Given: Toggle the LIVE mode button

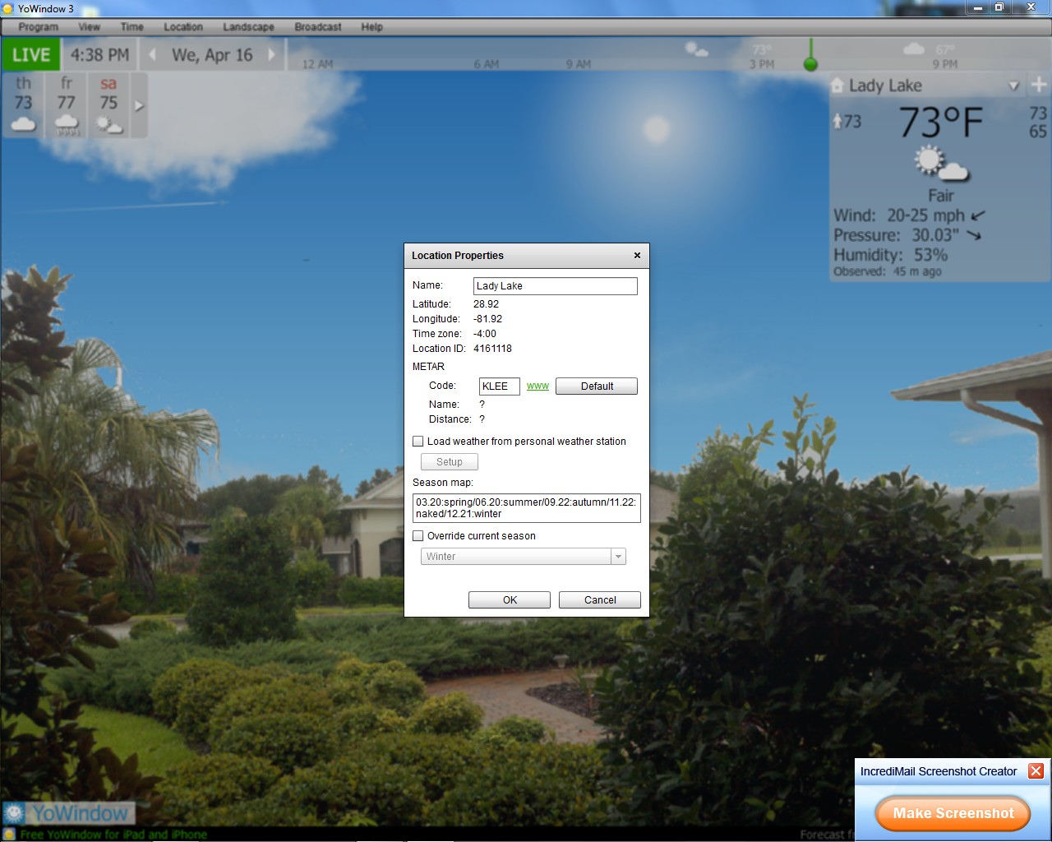Looking at the screenshot, I should 31,55.
